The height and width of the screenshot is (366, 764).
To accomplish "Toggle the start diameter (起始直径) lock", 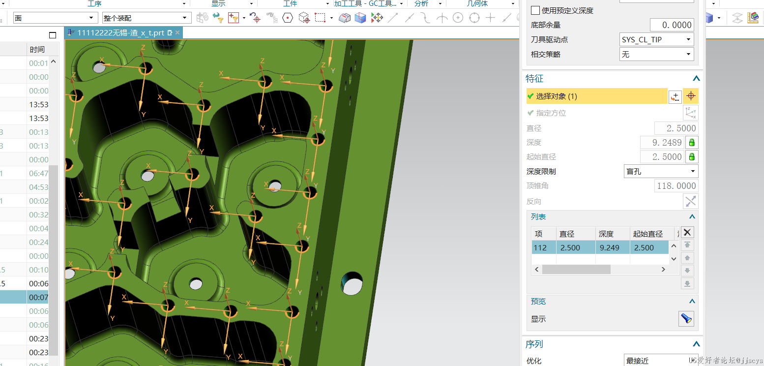I will pyautogui.click(x=692, y=157).
